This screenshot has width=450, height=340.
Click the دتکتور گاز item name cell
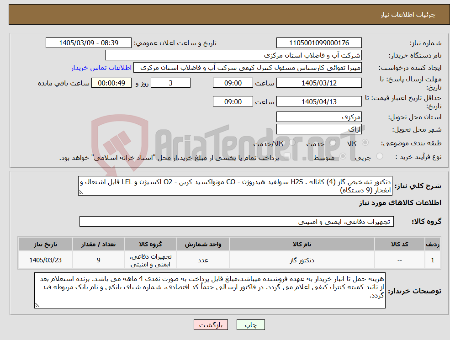click(302, 260)
